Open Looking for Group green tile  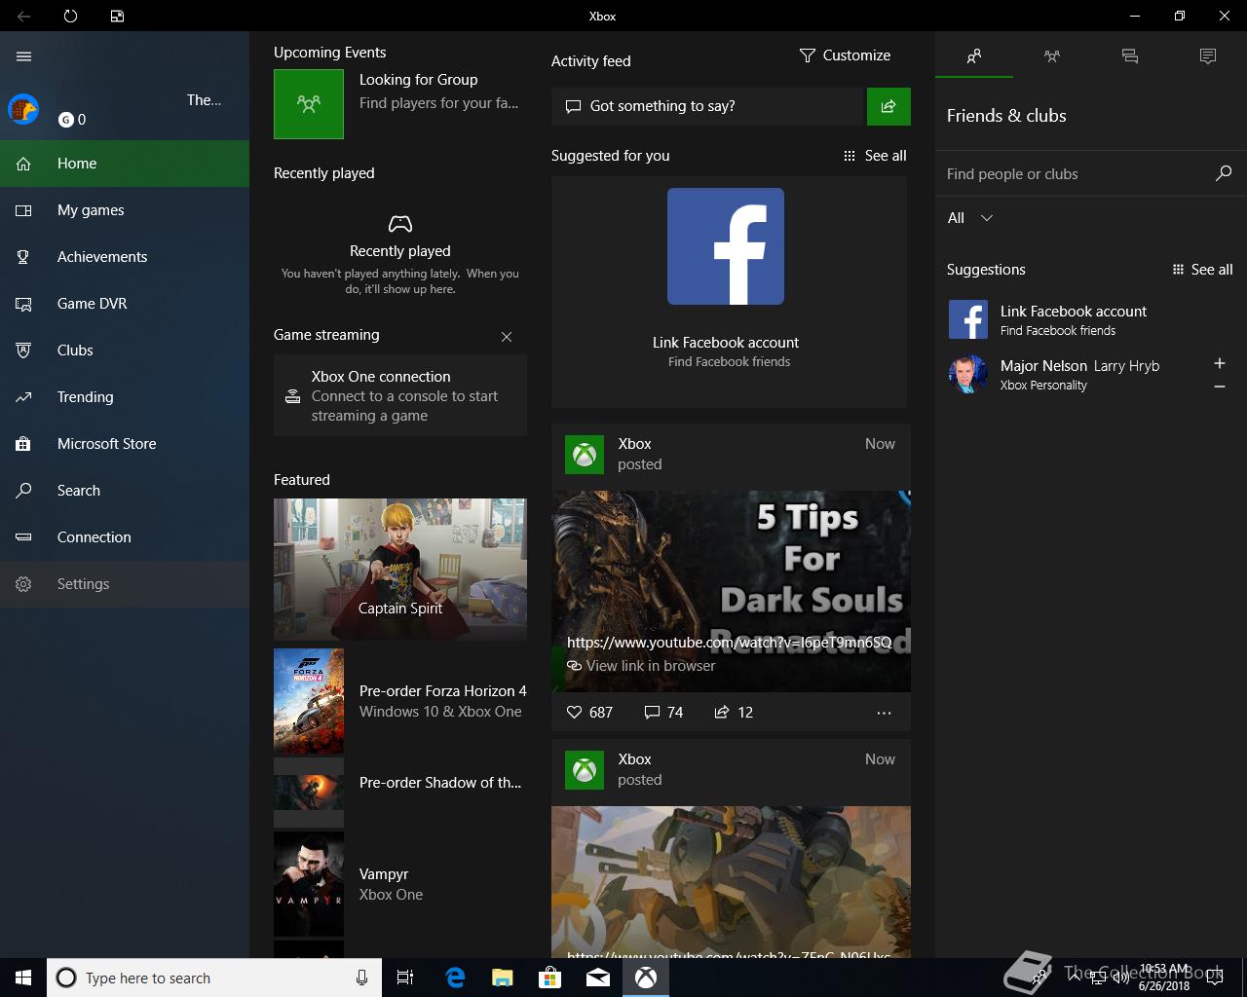[309, 104]
